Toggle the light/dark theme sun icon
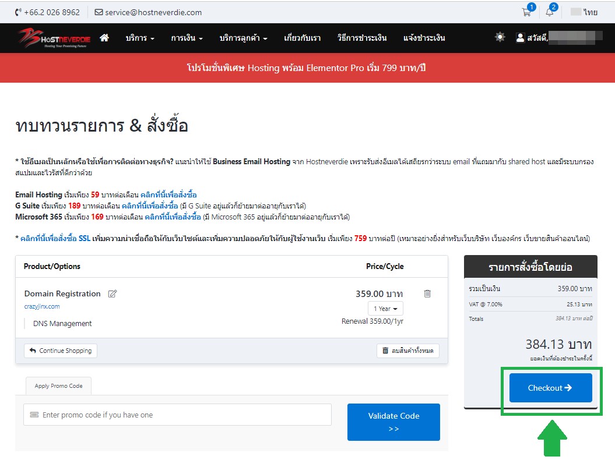 pyautogui.click(x=500, y=37)
